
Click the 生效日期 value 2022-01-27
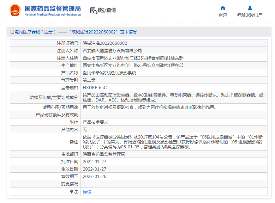coord(95,169)
